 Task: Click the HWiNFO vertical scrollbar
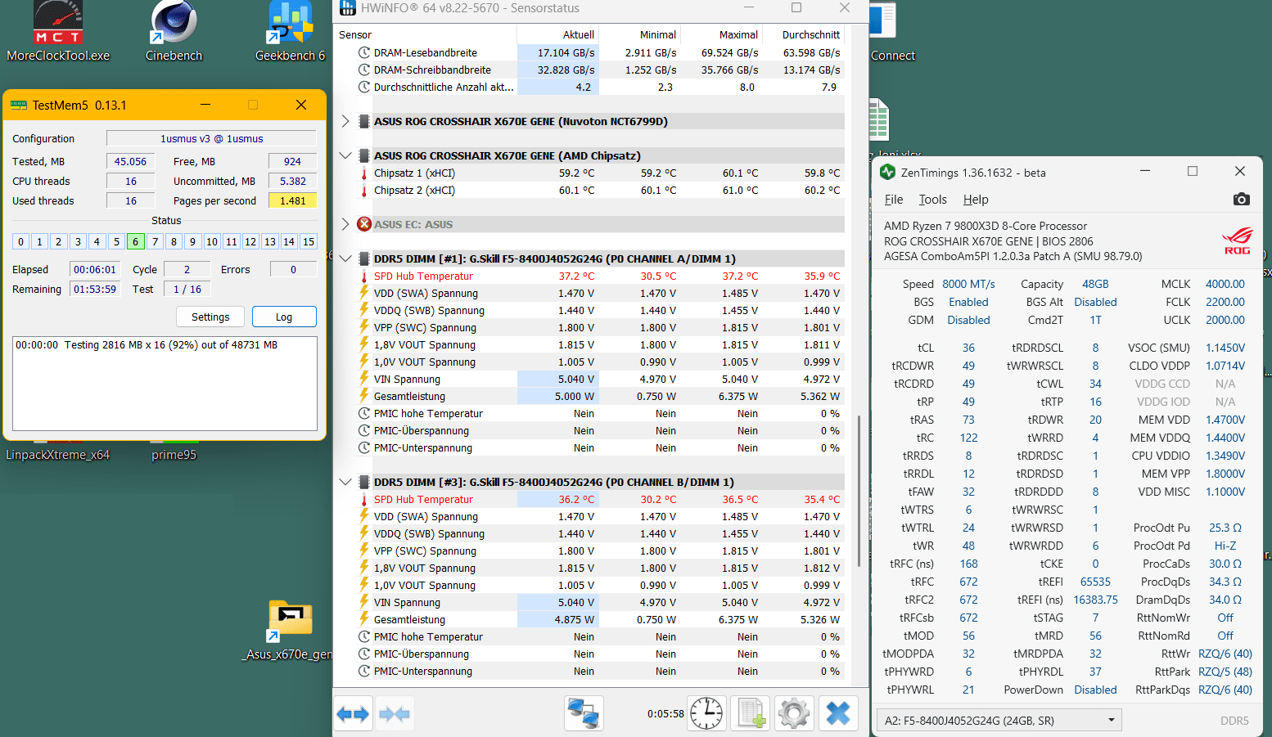859,491
